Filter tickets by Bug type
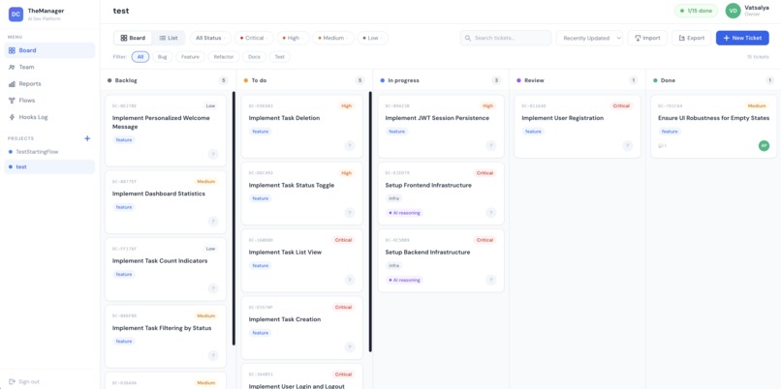 pos(163,57)
